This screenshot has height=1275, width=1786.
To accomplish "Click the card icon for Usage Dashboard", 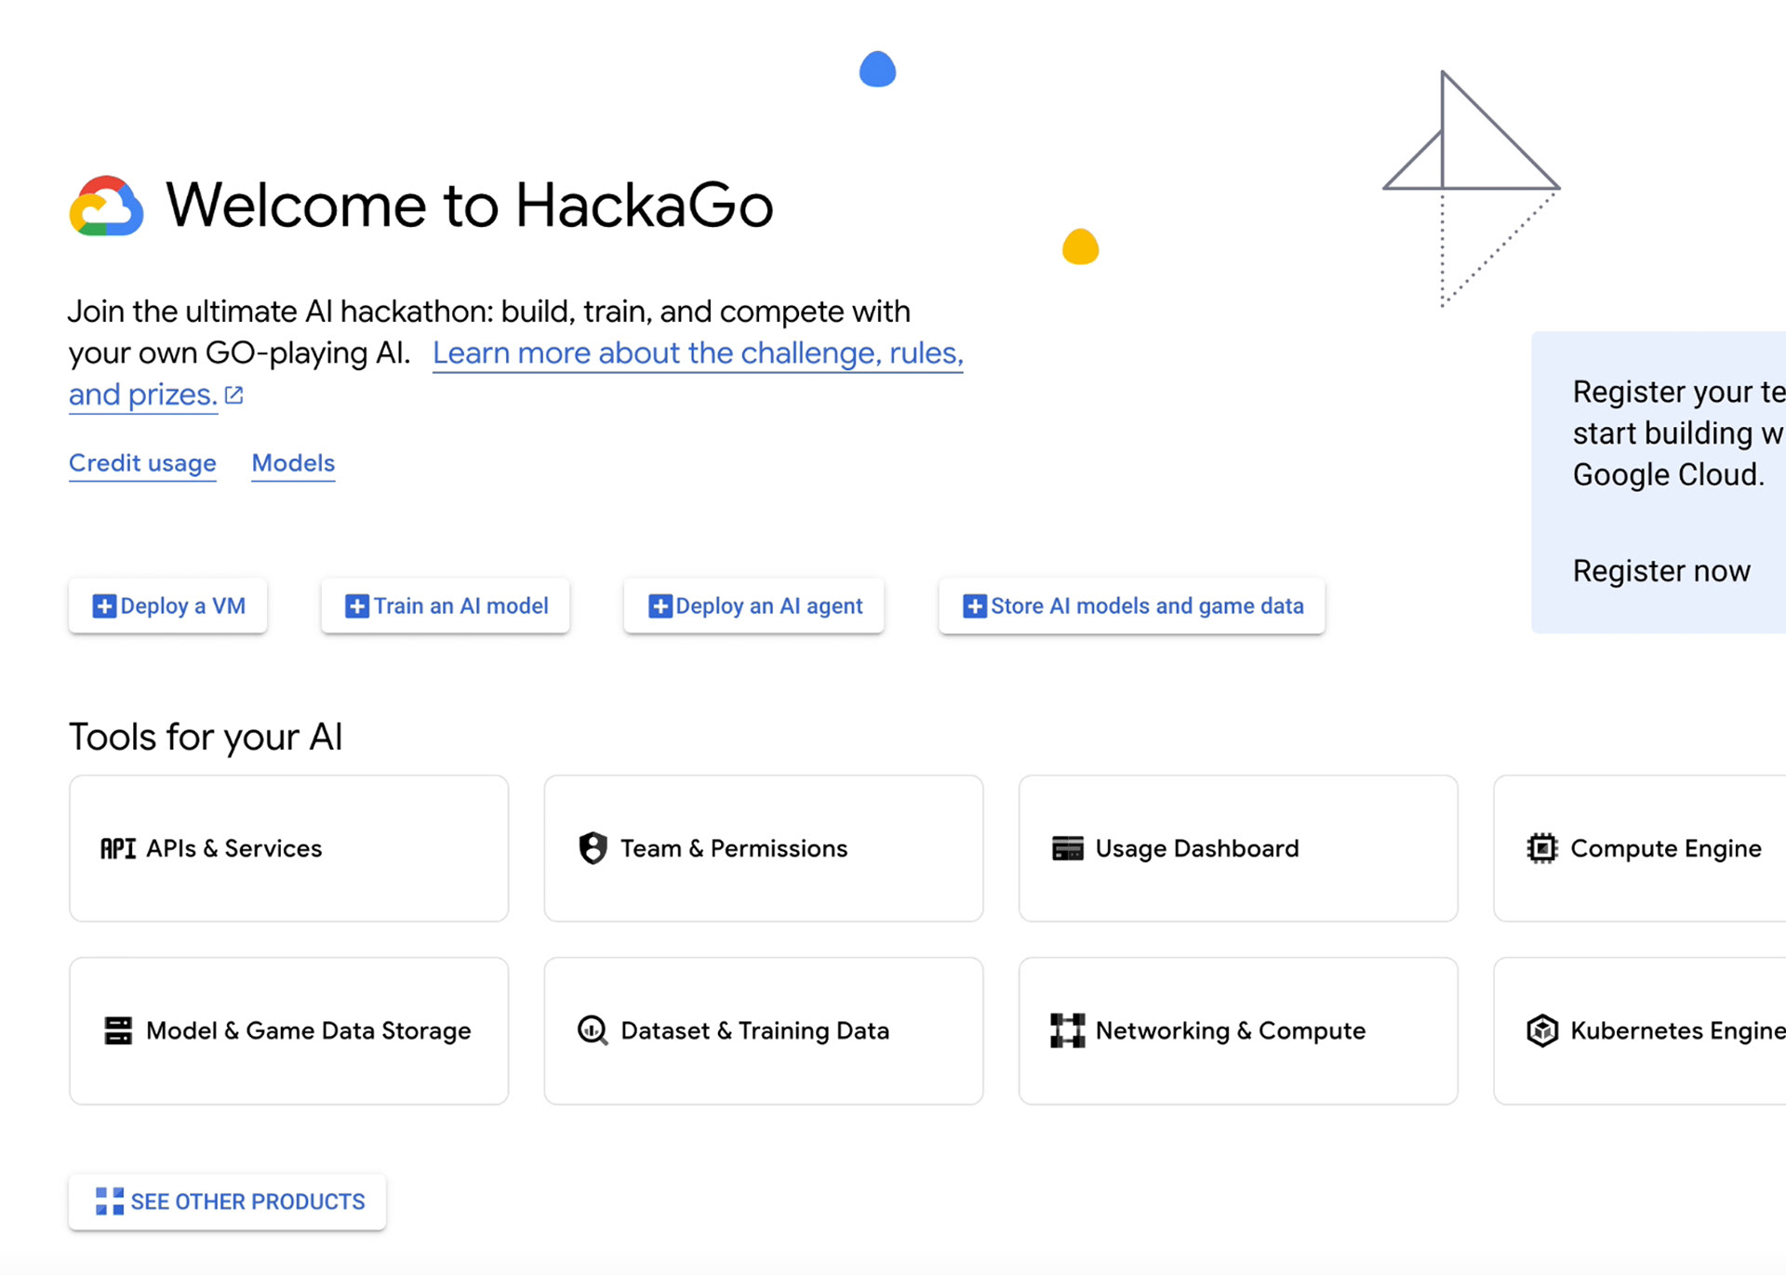I will point(1068,848).
